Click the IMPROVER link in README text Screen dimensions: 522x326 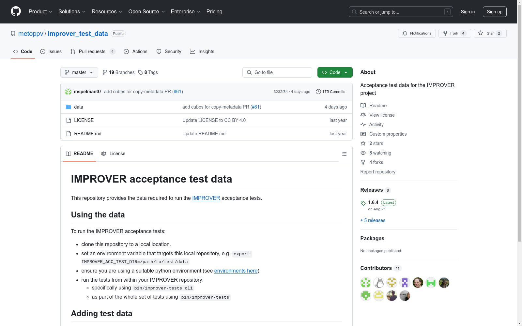pyautogui.click(x=206, y=198)
